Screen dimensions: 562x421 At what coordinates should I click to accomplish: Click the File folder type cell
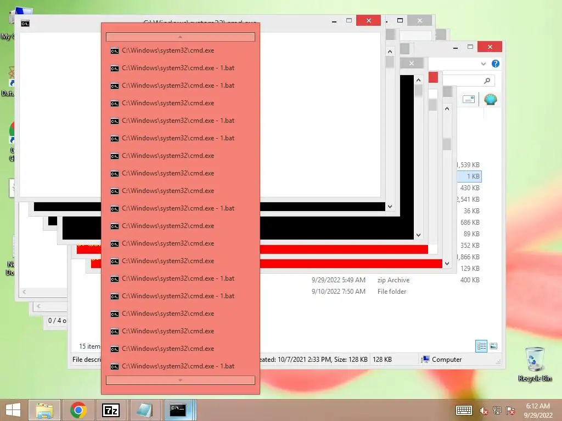[392, 292]
